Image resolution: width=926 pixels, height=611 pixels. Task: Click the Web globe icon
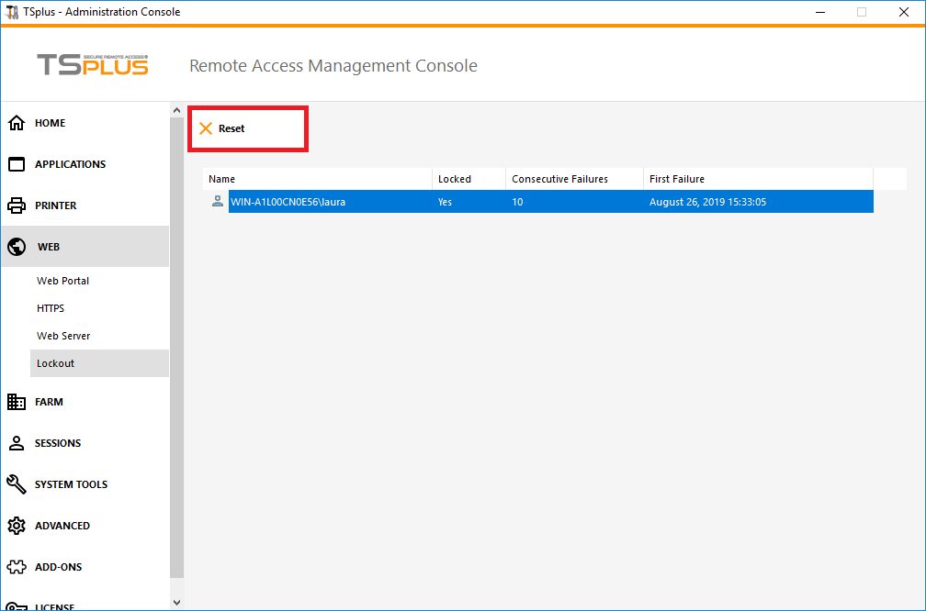click(x=17, y=247)
